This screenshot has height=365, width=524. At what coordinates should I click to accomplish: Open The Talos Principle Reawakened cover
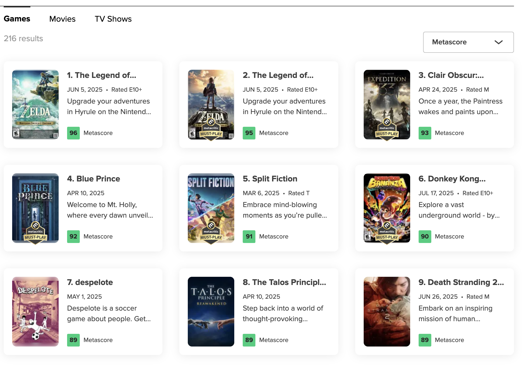click(x=211, y=311)
